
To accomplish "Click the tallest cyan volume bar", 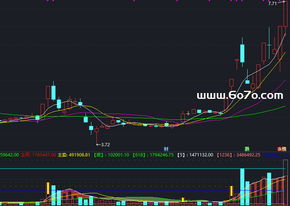I will click(242, 187).
